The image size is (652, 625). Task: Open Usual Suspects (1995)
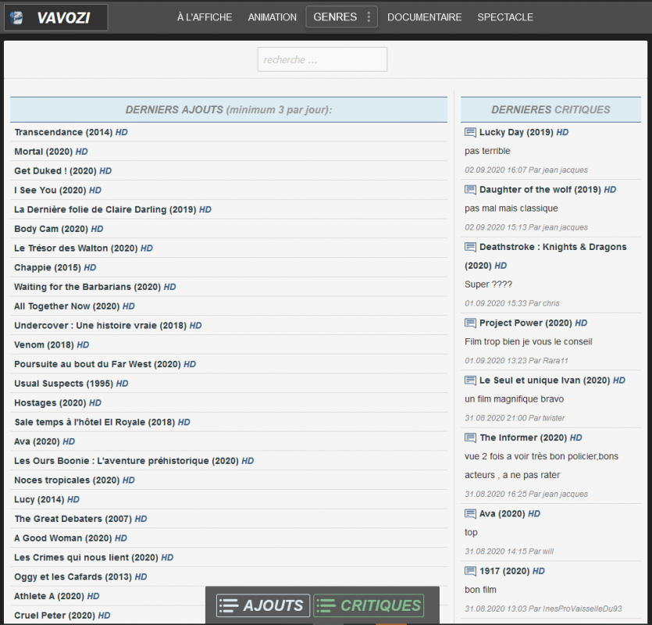click(x=71, y=384)
